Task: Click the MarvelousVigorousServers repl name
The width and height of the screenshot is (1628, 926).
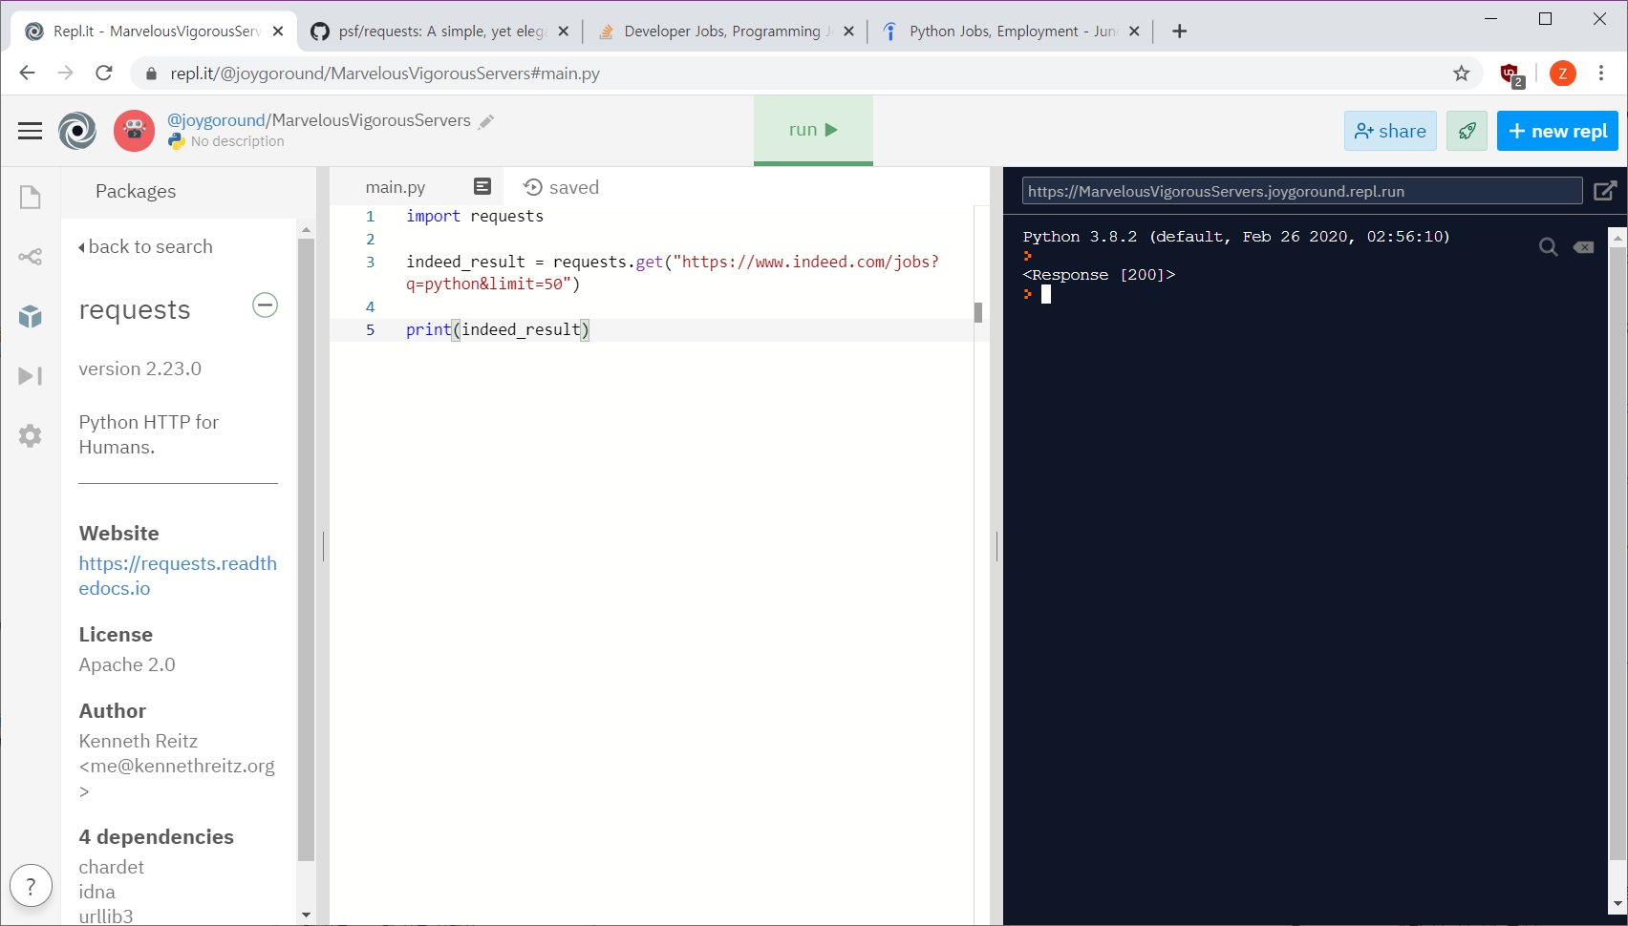Action: tap(372, 120)
